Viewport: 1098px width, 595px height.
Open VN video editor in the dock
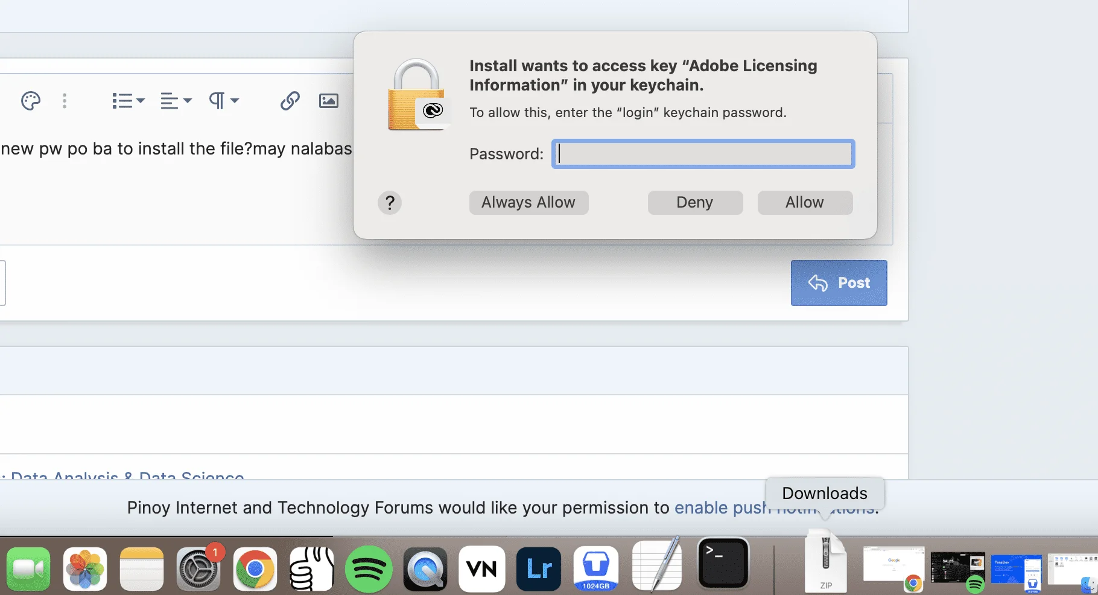(x=482, y=569)
